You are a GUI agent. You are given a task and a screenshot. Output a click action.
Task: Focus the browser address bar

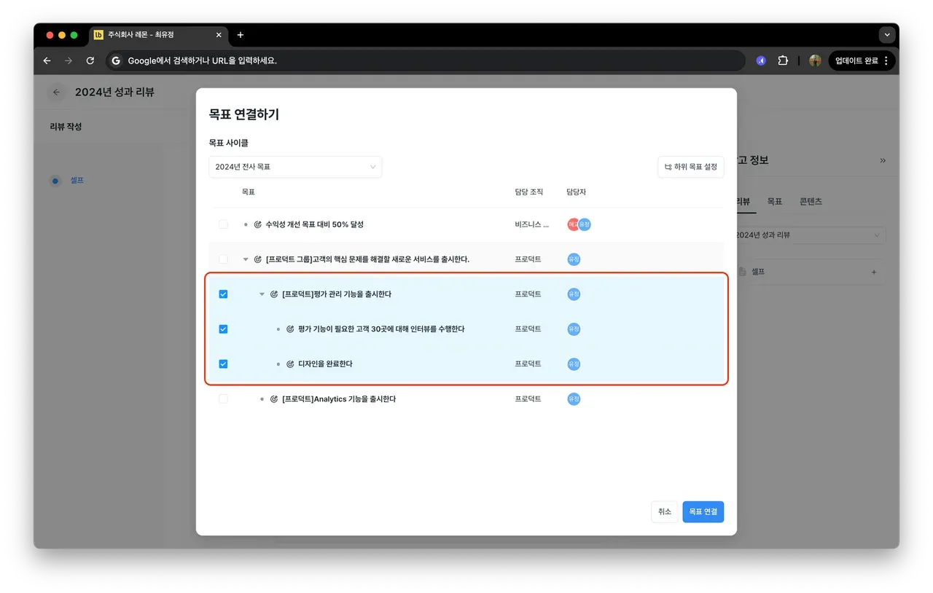pyautogui.click(x=426, y=61)
